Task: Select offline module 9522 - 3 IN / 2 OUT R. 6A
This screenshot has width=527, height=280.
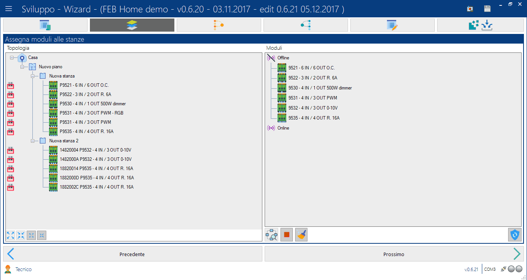Action: tap(313, 78)
